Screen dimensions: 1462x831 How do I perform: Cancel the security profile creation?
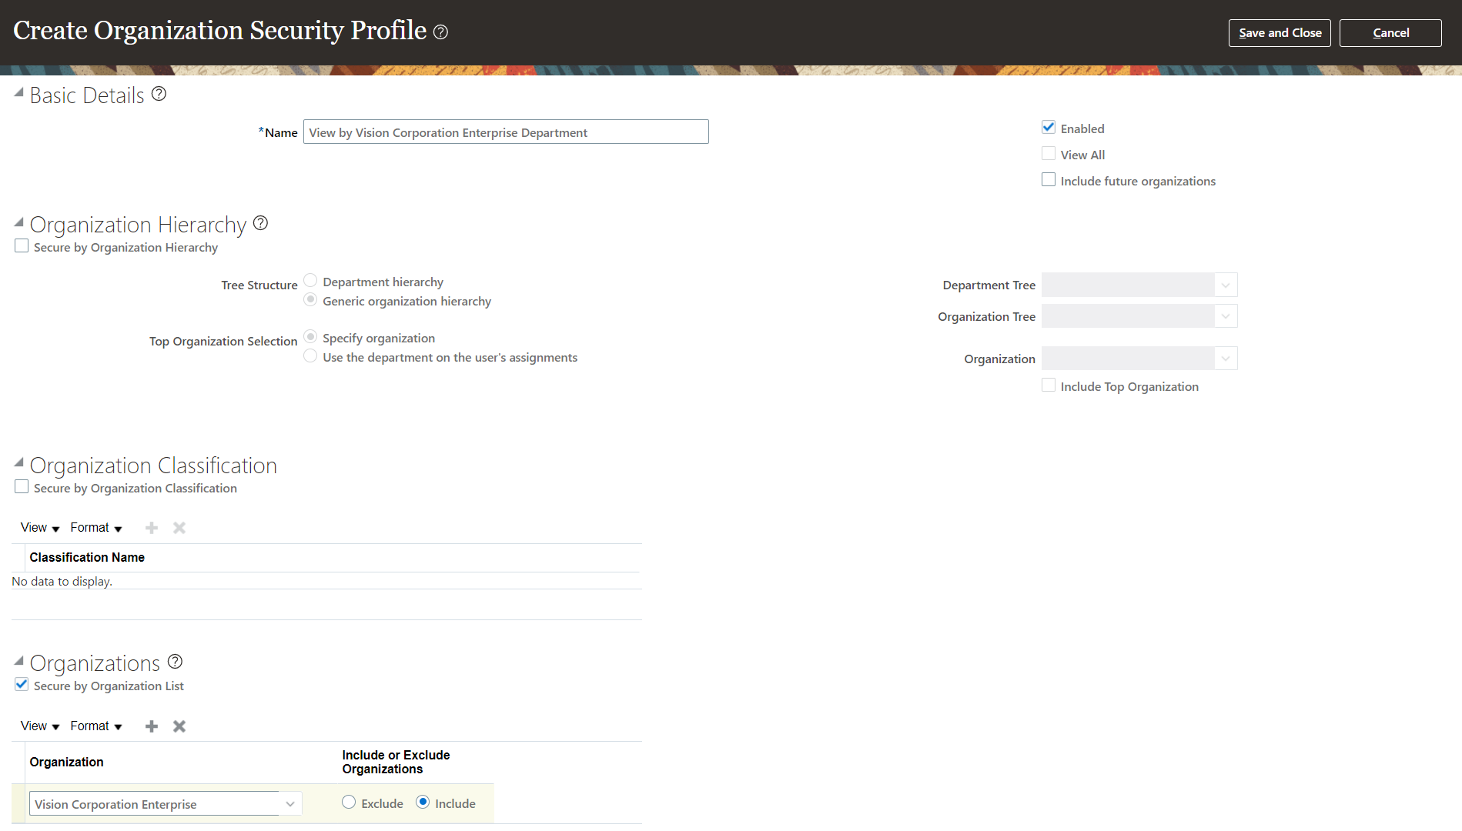1390,32
